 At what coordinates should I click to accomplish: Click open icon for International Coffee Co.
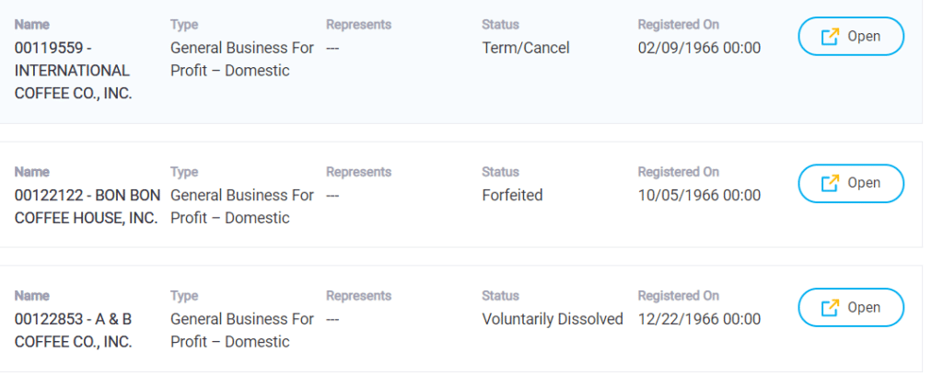[830, 37]
